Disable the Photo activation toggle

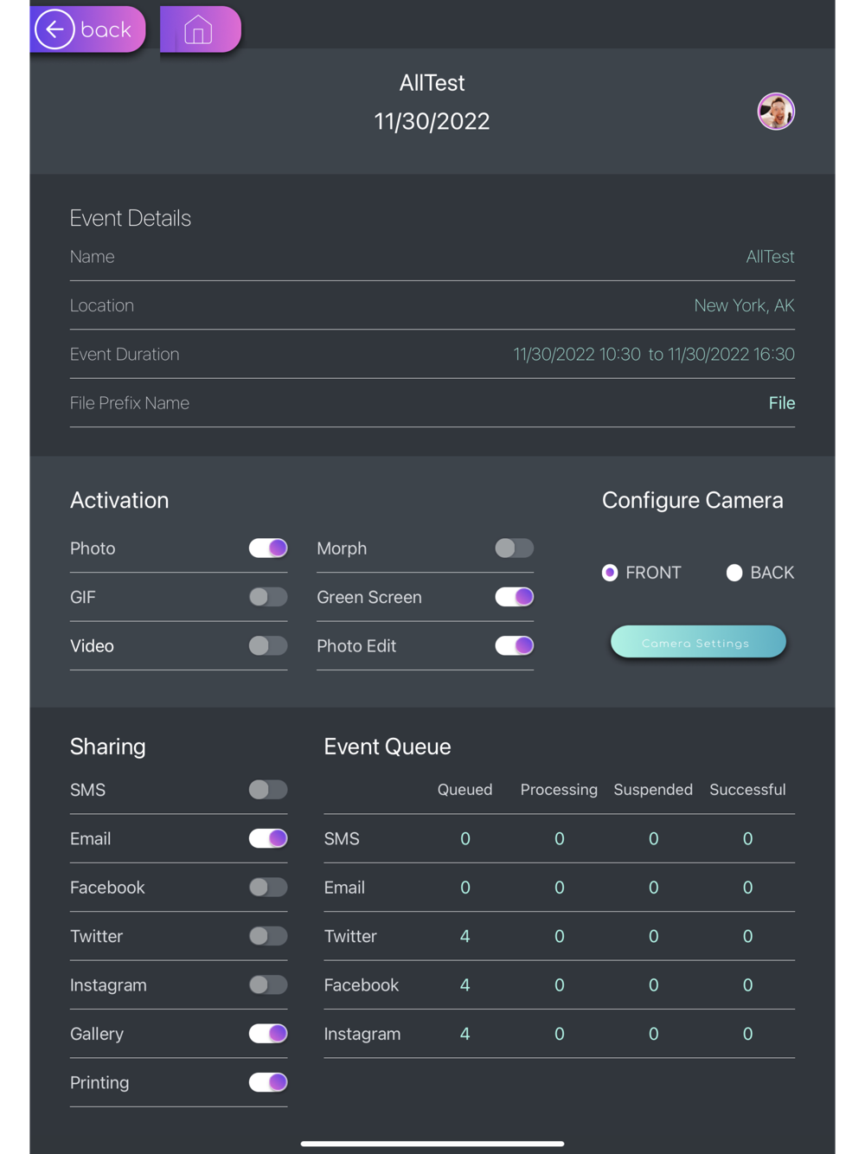coord(268,548)
